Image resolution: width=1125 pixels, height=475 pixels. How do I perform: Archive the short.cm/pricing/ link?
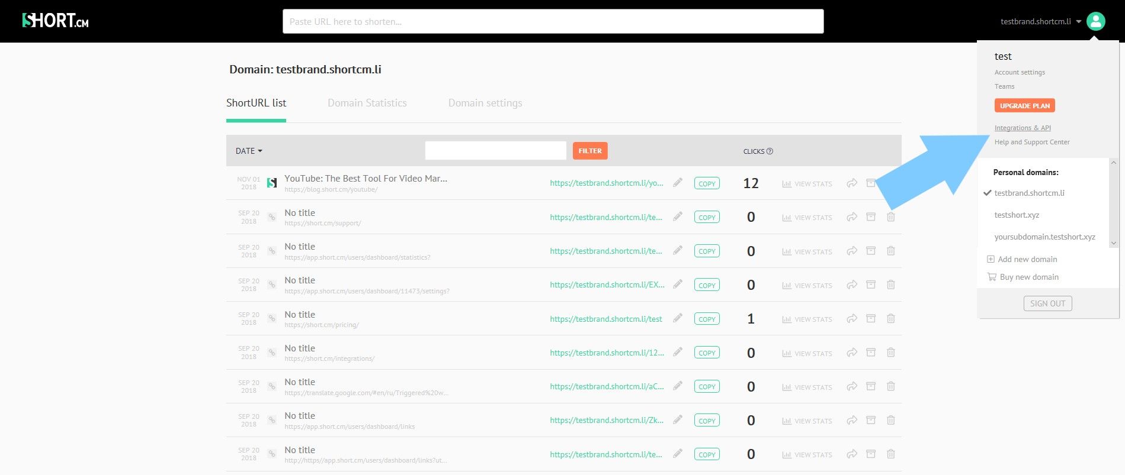tap(871, 318)
